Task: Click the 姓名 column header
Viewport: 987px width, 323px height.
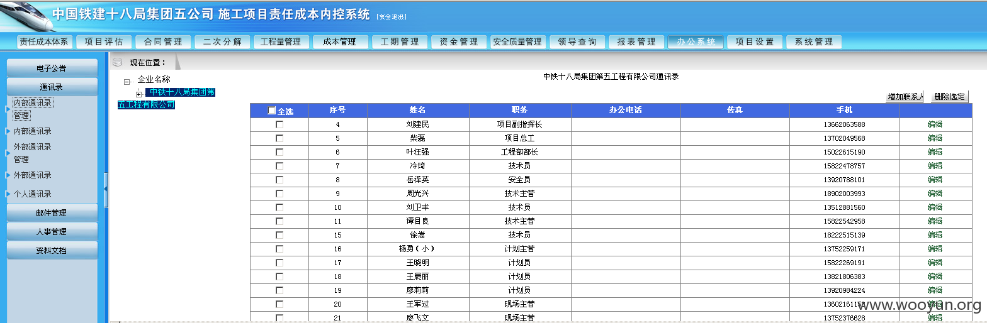Action: click(x=418, y=110)
